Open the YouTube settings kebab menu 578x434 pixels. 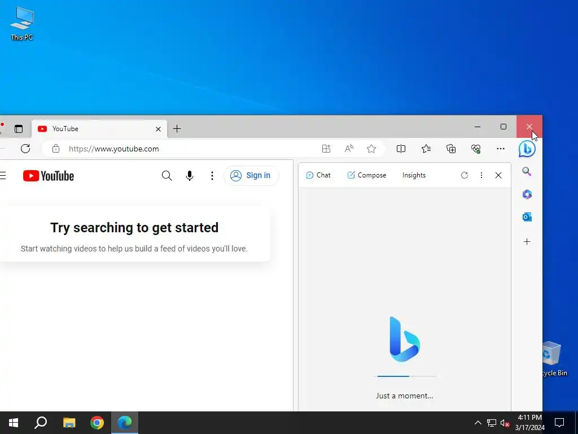tap(212, 176)
